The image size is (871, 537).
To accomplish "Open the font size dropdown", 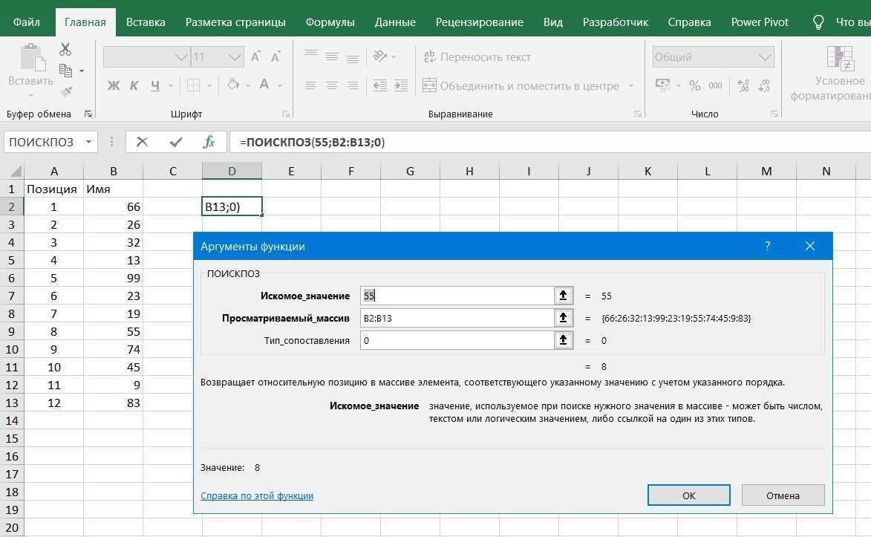I will click(x=235, y=57).
